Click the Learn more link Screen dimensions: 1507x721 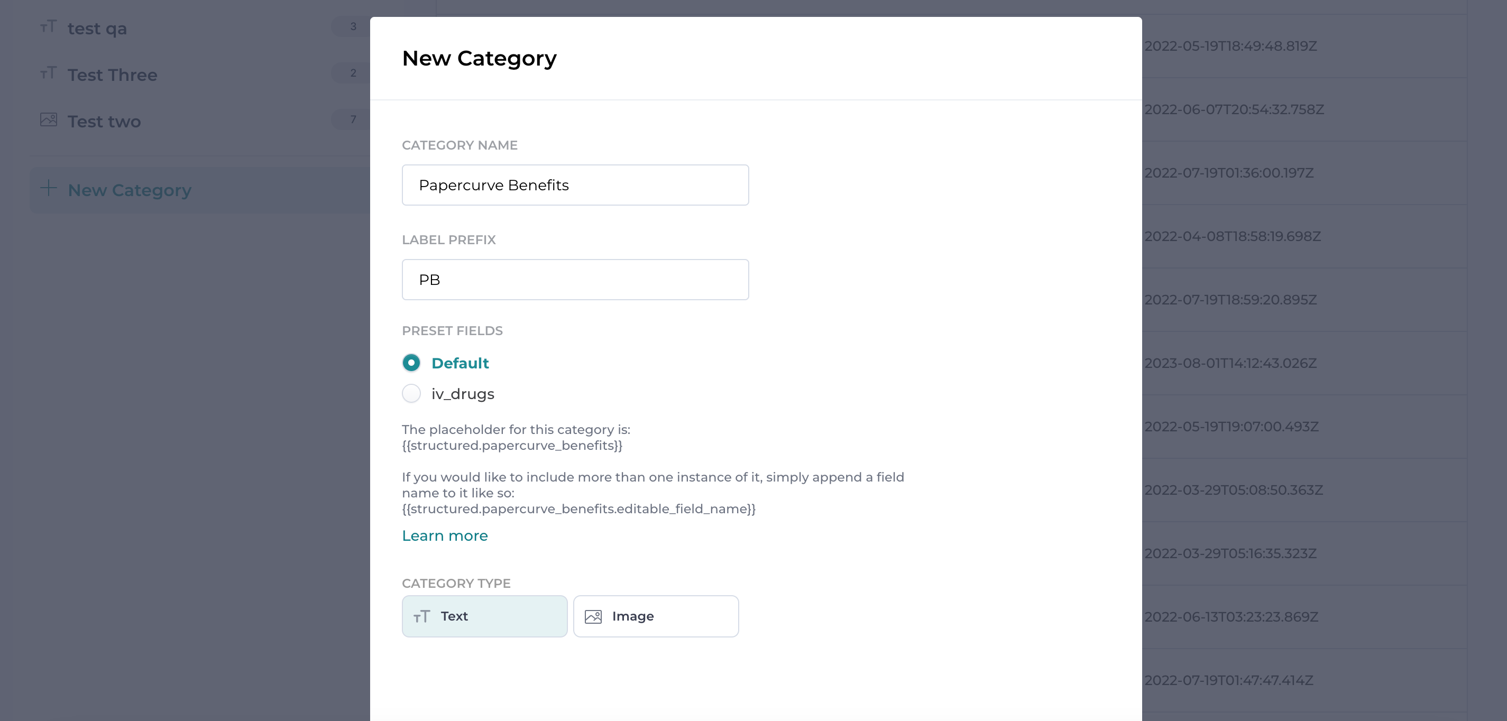[445, 535]
